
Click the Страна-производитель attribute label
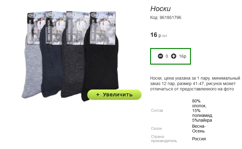click(164, 139)
